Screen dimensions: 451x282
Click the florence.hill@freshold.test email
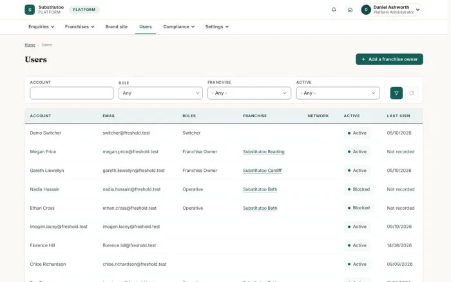(x=129, y=245)
